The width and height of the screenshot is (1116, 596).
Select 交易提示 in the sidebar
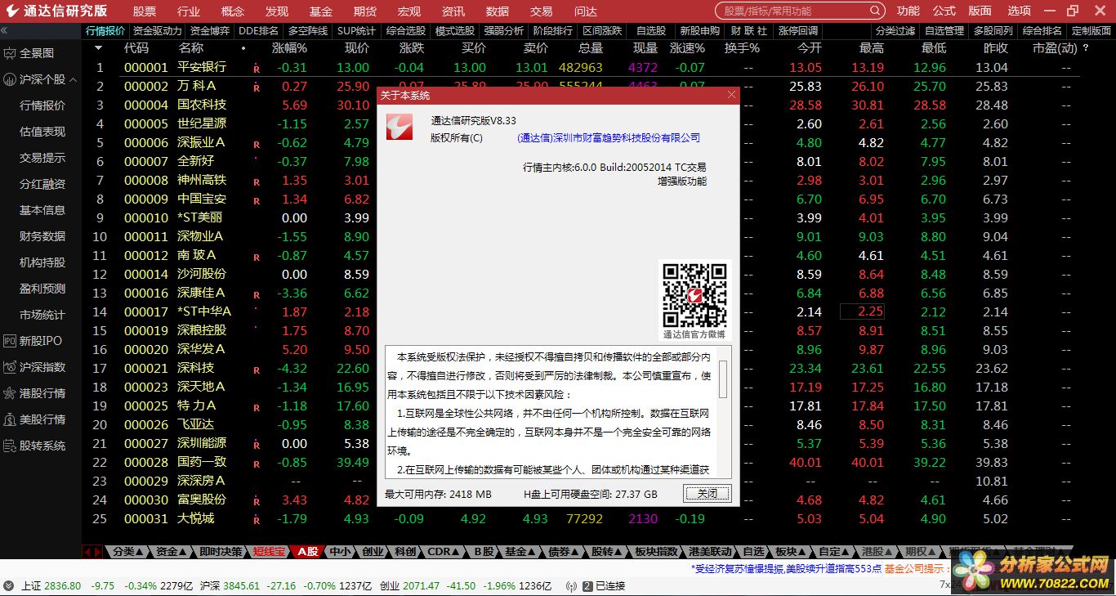tap(42, 158)
